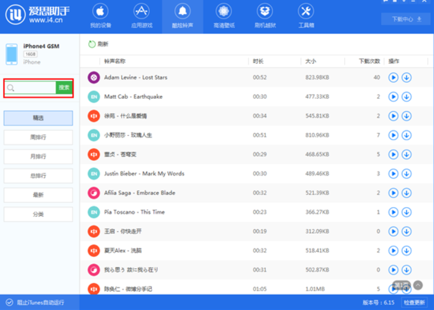Screen dimensions: 434x310
Task: Click the scroll-to-top arrow button
Action: pyautogui.click(x=417, y=285)
